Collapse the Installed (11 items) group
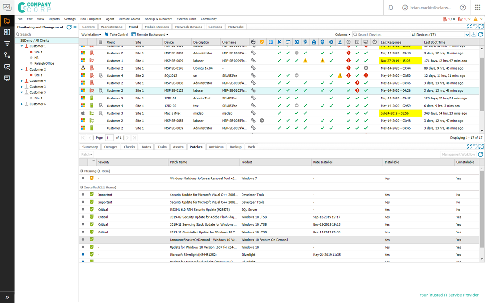 81,187
